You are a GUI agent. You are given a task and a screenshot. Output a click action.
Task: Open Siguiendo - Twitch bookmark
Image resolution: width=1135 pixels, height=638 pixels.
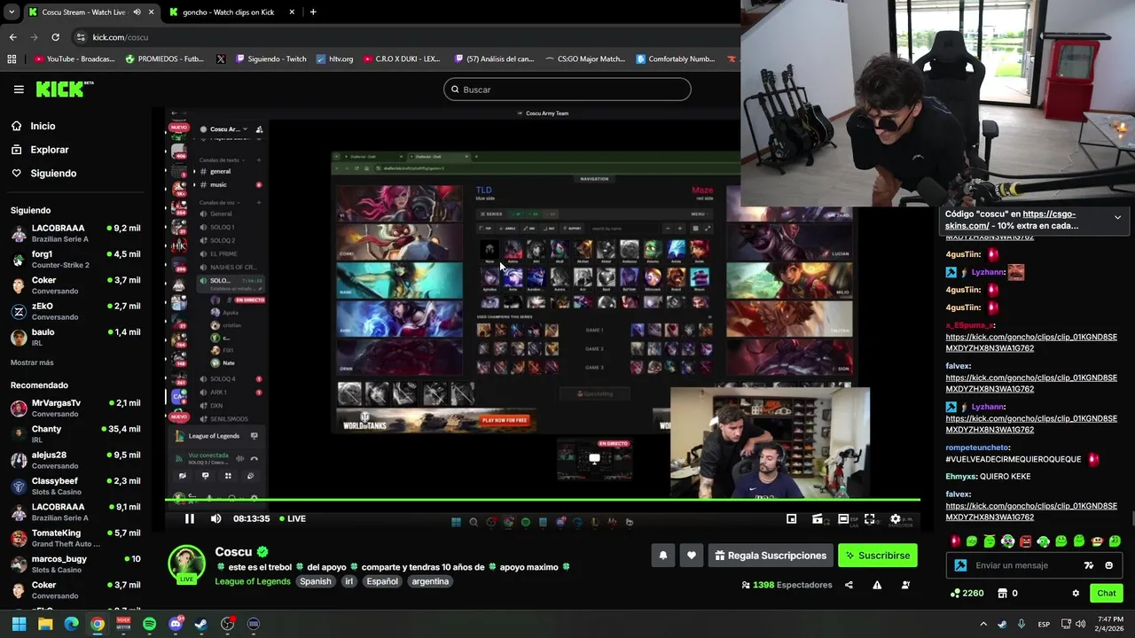270,58
